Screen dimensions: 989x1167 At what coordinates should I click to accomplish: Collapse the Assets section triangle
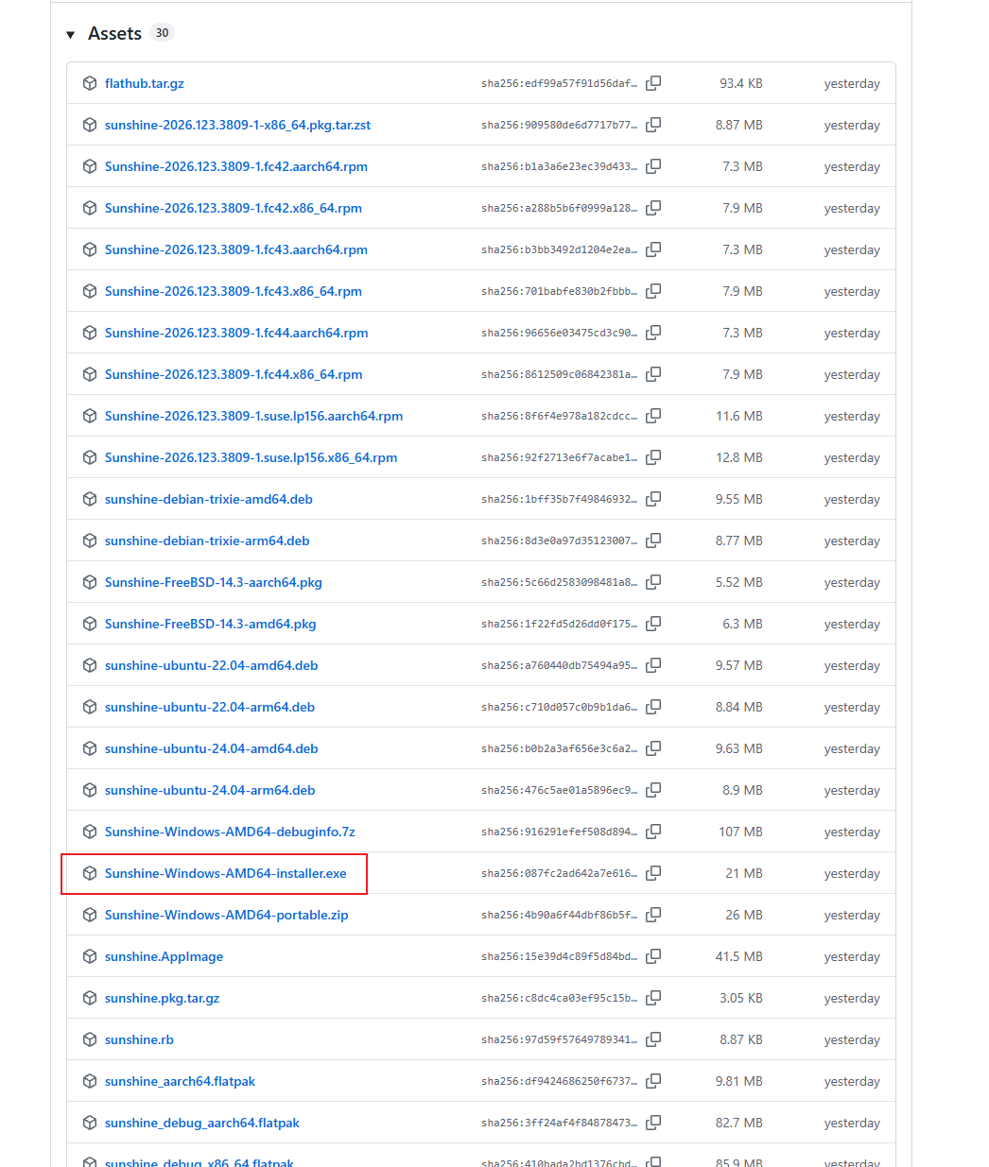[70, 35]
